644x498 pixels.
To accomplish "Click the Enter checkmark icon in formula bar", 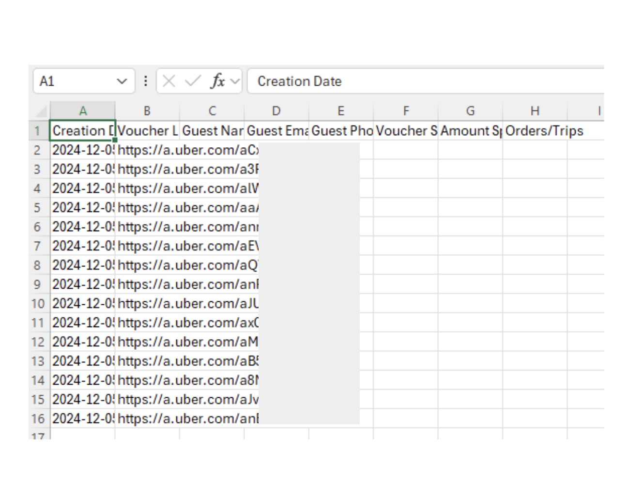I will coord(193,81).
